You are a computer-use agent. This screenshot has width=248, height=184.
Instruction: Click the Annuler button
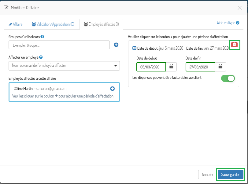[x=208, y=174]
